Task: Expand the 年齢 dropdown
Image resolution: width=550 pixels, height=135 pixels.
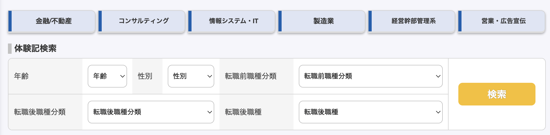Action: pos(107,76)
